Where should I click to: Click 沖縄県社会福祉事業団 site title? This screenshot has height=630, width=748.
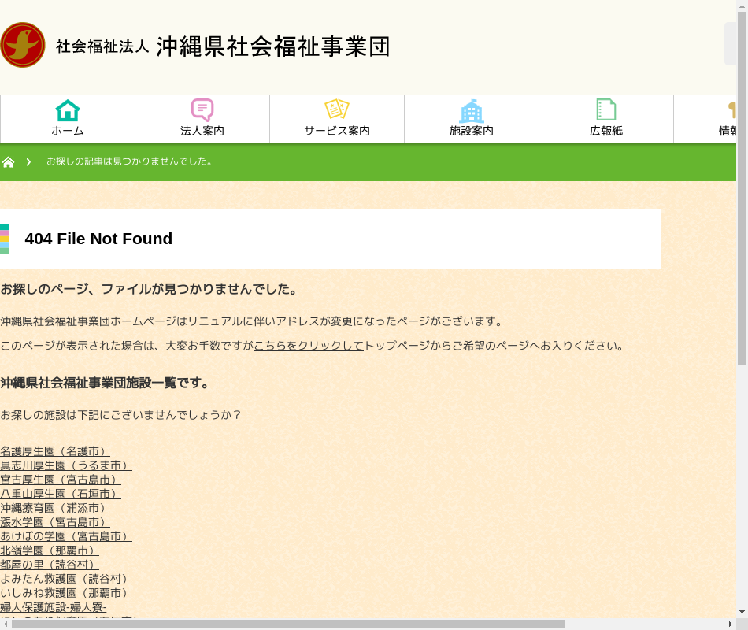point(272,46)
